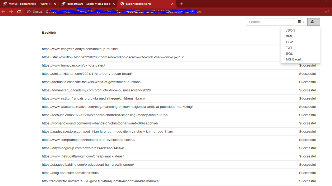
Task: Sort by the Backlink column header
Action: [x=49, y=33]
